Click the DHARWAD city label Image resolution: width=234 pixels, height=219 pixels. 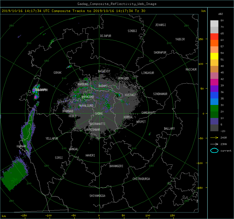[68, 111]
